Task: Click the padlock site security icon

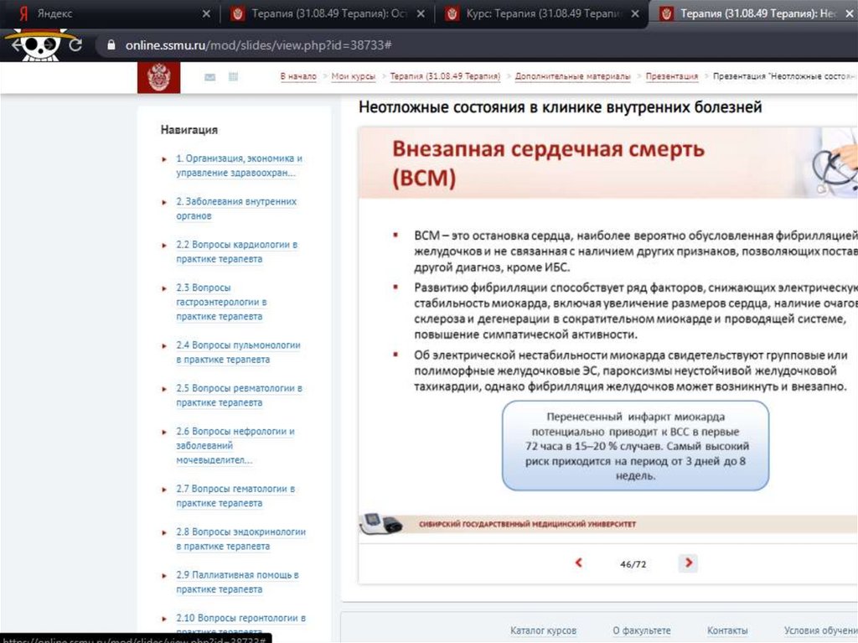Action: 111,45
